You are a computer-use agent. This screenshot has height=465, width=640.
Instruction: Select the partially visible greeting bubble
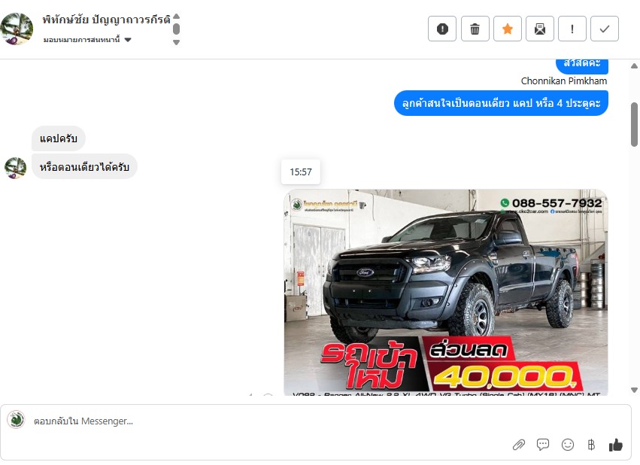[x=582, y=66]
